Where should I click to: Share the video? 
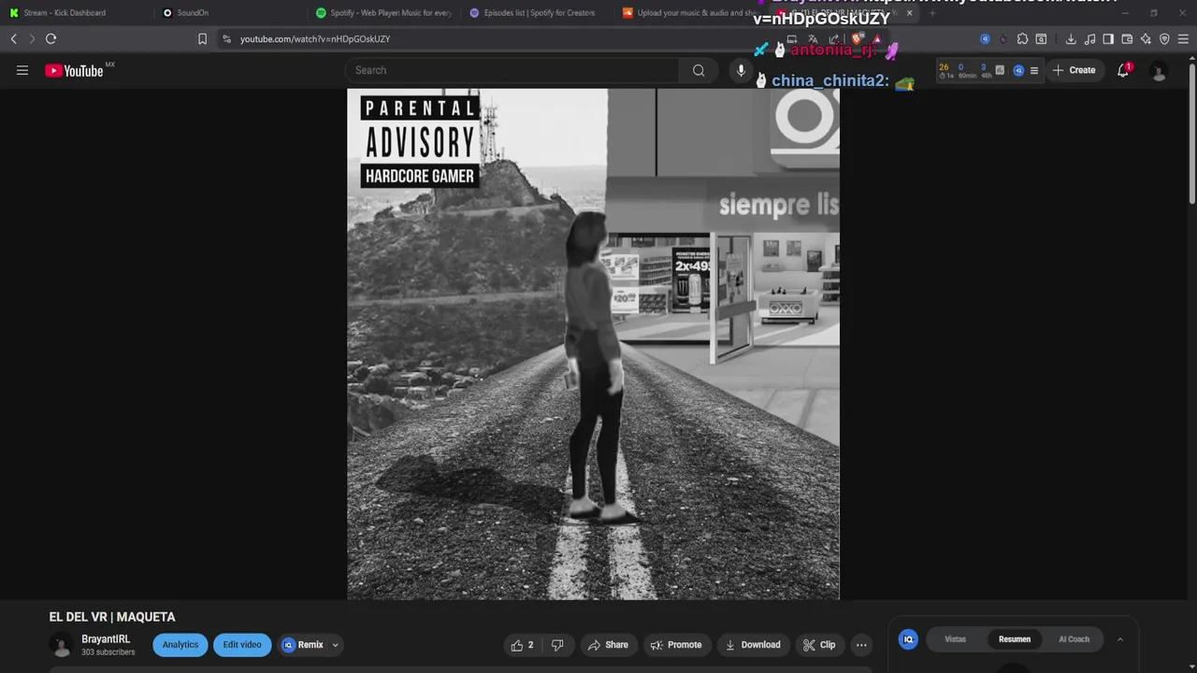[607, 645]
